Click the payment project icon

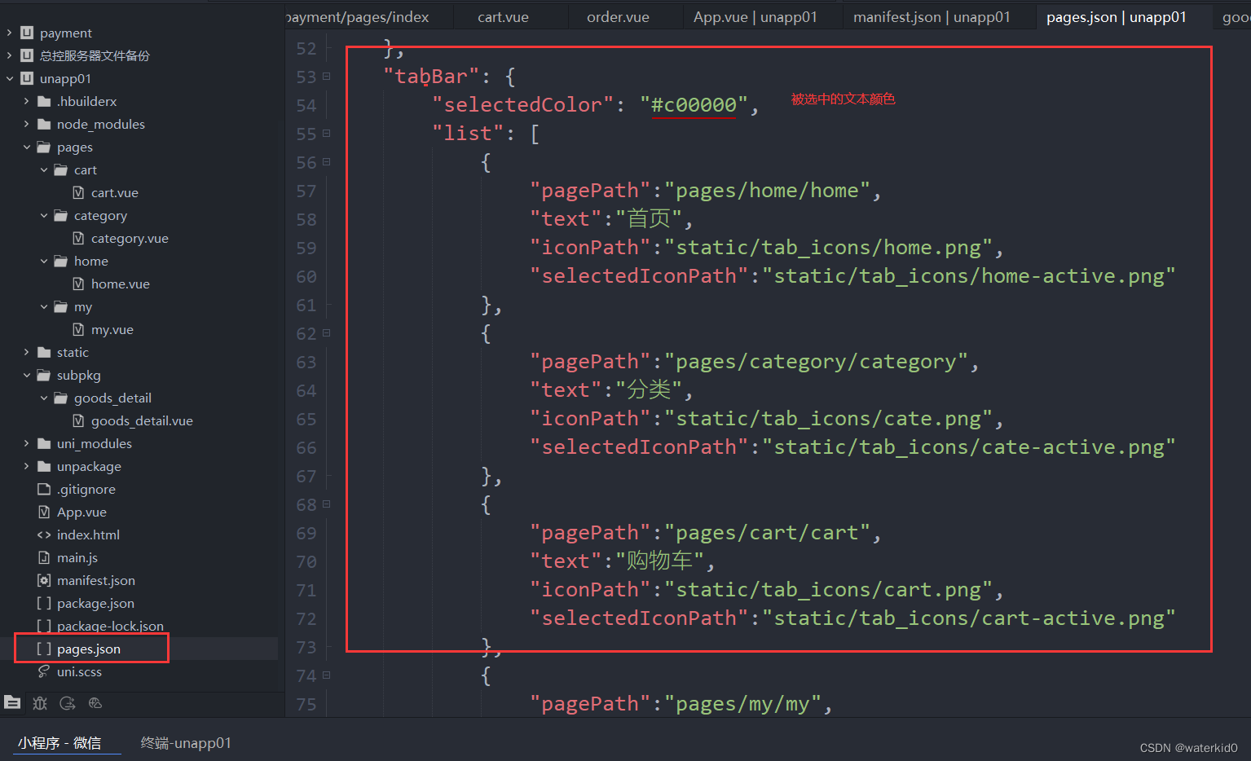(x=27, y=33)
